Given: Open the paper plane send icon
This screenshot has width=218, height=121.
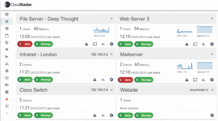Looking at the screenshot, I should click(x=7, y=57).
